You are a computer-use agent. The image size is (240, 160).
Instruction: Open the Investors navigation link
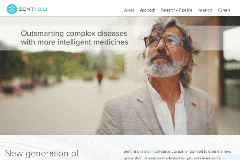[205, 10]
